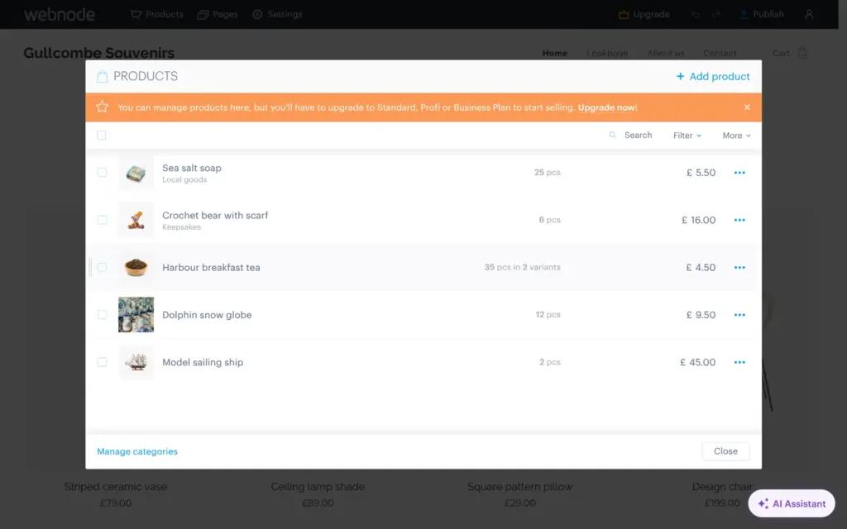Click the Dolphin snow globe thumbnail
847x529 pixels.
[136, 315]
